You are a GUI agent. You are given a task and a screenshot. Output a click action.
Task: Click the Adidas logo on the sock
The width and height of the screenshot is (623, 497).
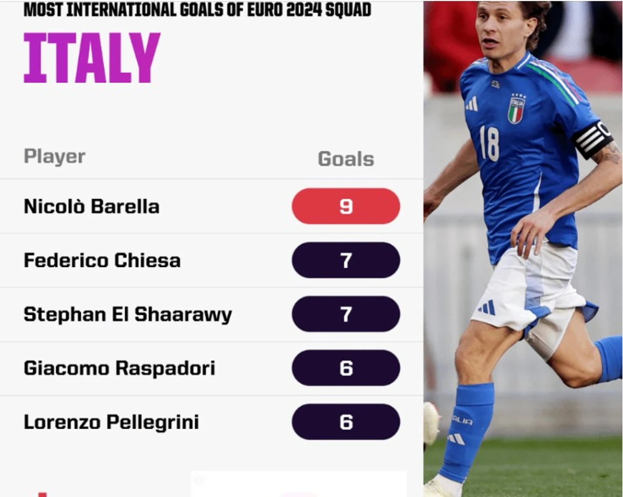(x=457, y=439)
